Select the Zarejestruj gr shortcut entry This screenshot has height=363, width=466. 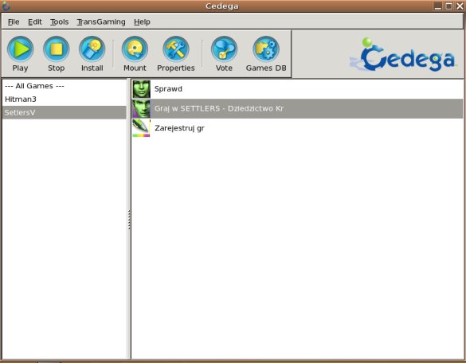297,128
